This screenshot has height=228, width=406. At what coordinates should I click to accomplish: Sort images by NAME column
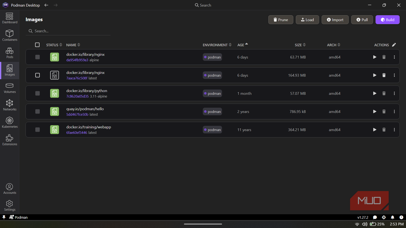coord(73,45)
